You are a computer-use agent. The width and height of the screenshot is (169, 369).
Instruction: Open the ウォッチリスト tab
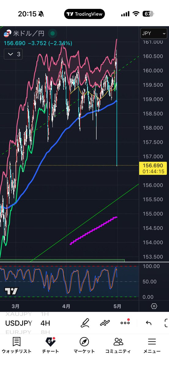pyautogui.click(x=17, y=345)
